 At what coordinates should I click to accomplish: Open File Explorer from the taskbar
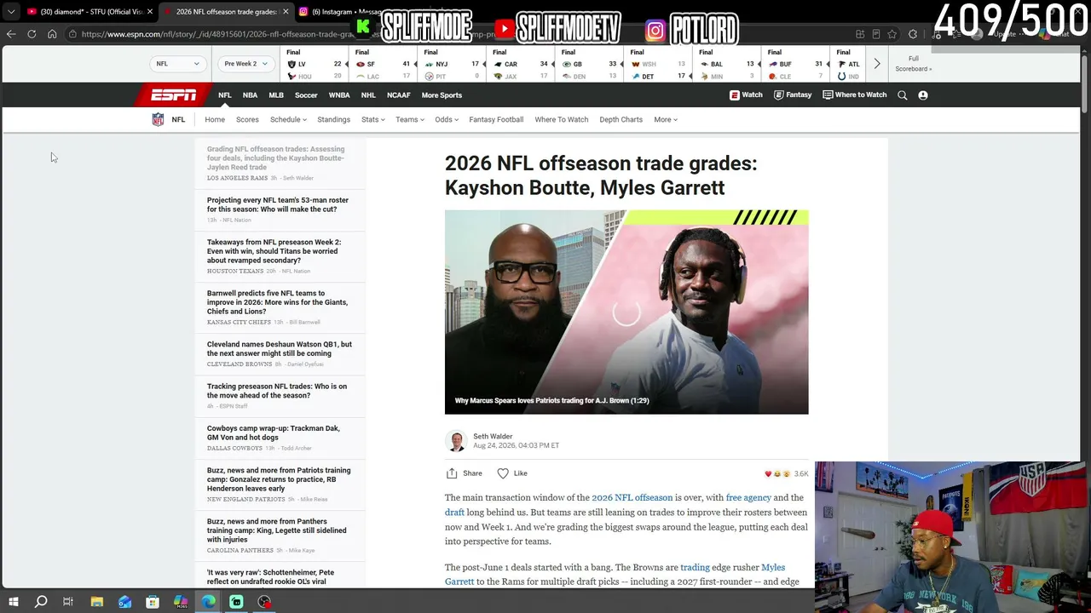coord(96,602)
